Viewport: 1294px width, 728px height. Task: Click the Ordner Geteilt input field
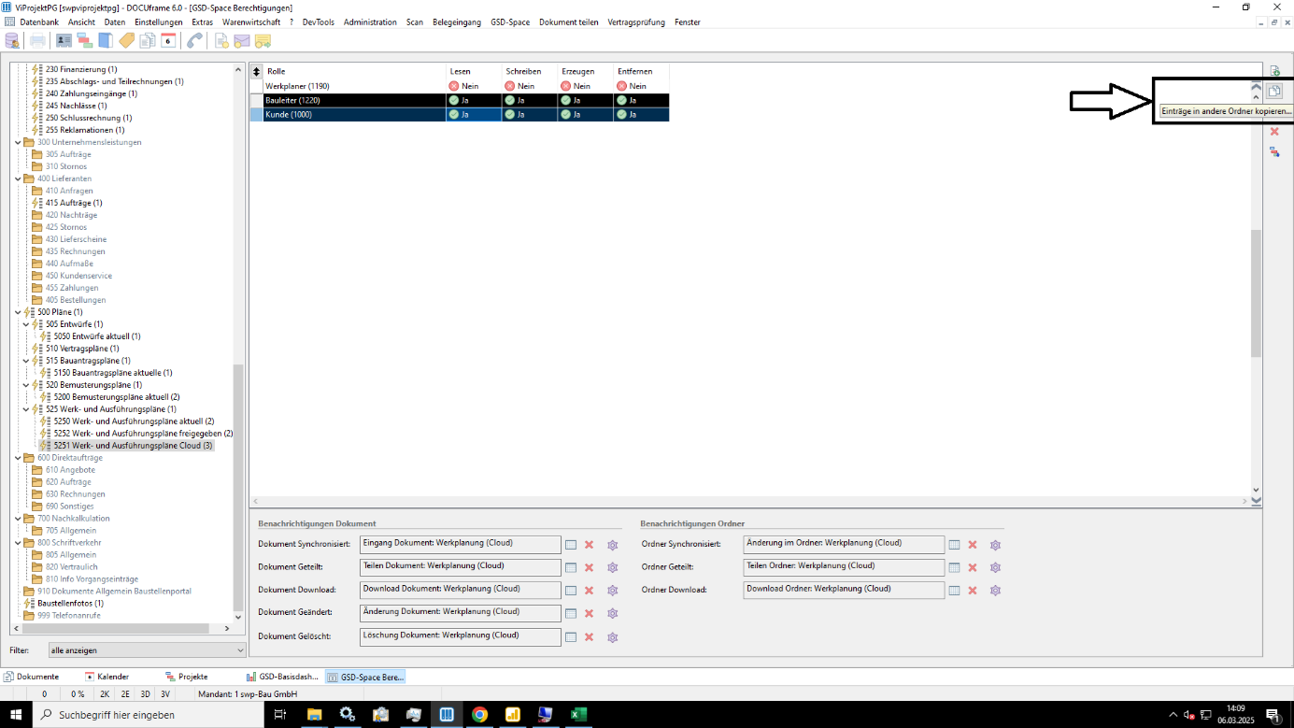coord(844,567)
